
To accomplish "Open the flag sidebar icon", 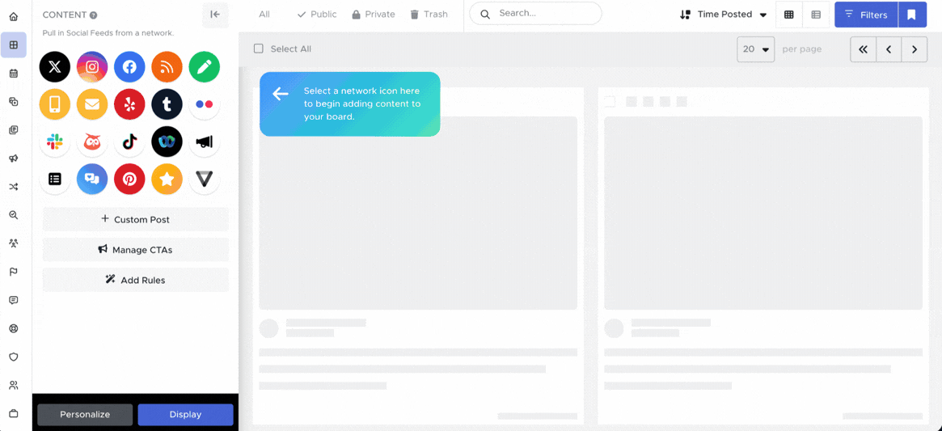I will [13, 272].
